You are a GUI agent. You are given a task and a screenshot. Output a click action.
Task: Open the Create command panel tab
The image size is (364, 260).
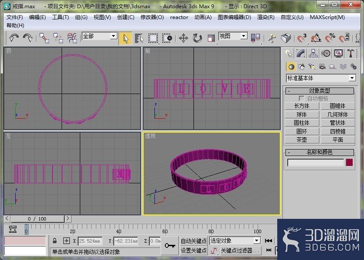click(289, 54)
